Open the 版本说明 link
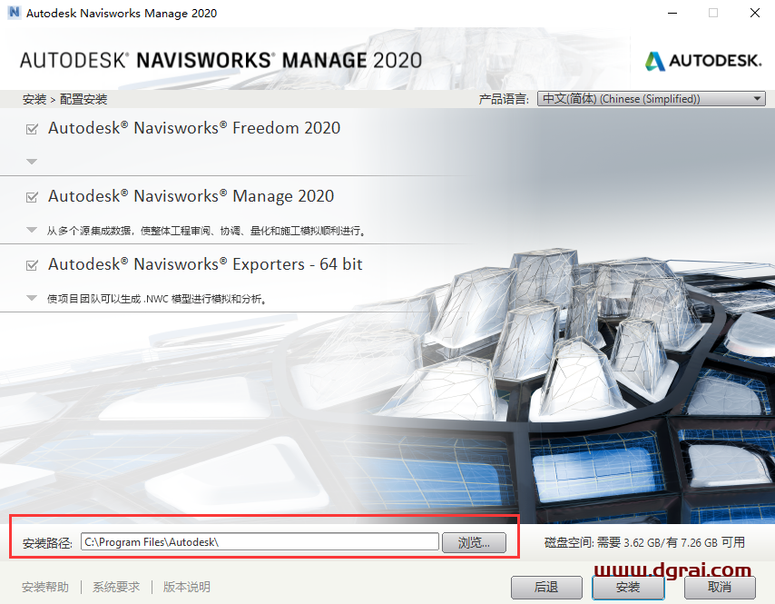This screenshot has width=775, height=604. pos(187,587)
